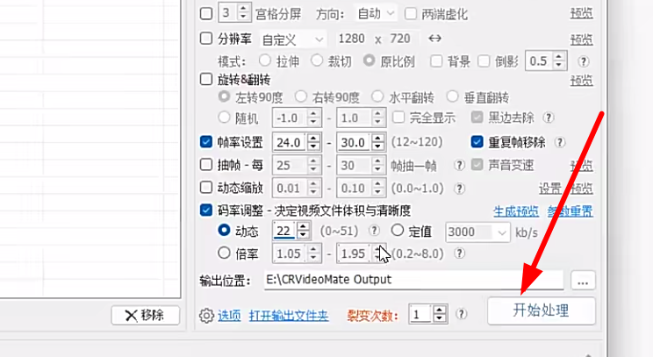Open the 选项 link
The height and width of the screenshot is (357, 653).
click(x=229, y=316)
